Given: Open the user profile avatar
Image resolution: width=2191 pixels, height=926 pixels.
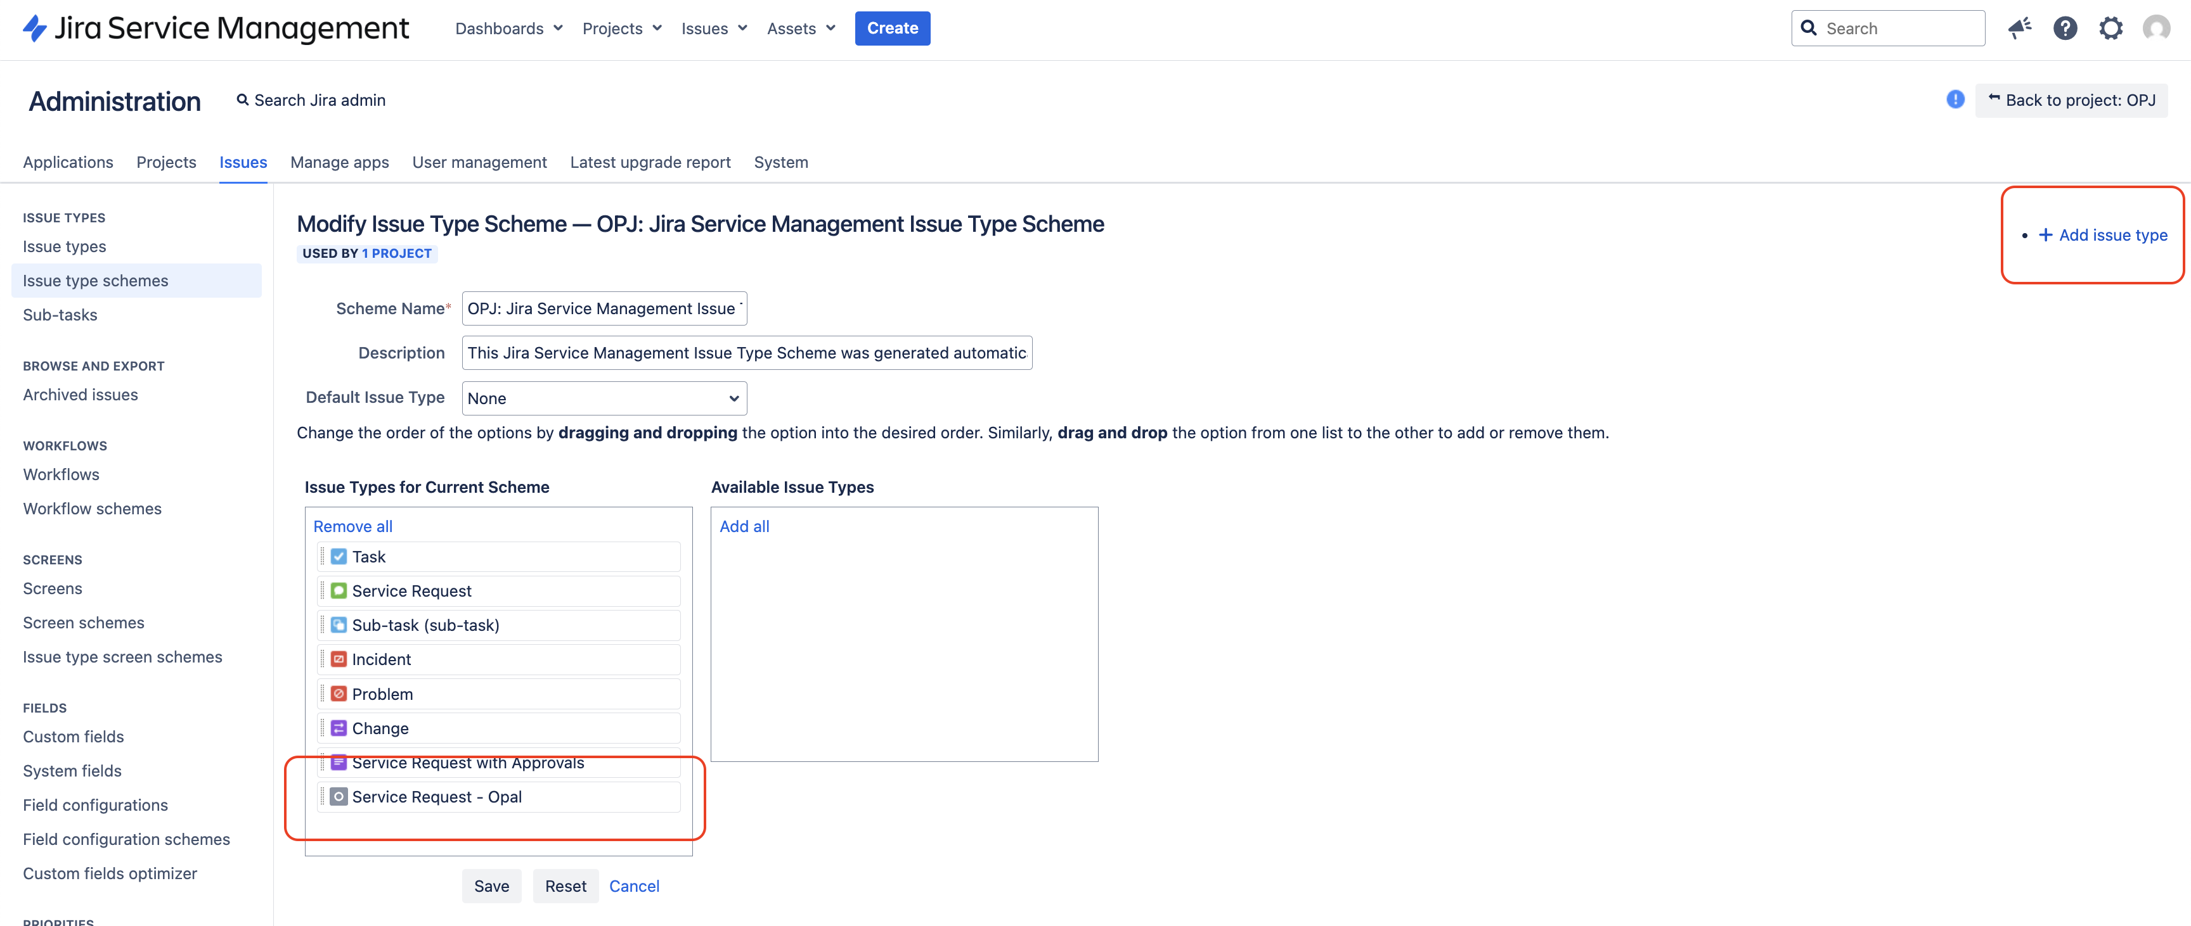Looking at the screenshot, I should coord(2156,28).
